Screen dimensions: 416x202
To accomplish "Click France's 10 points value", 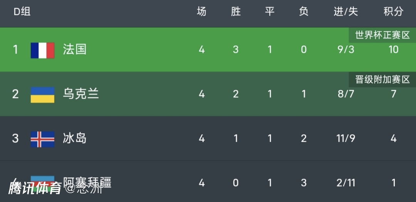I will click(x=393, y=50).
